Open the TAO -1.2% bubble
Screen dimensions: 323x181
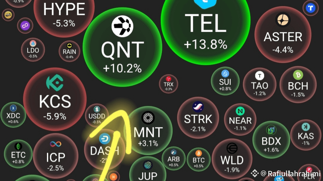pos(260,84)
